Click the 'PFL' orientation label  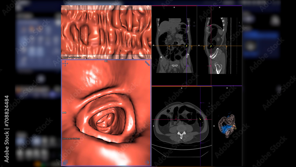(x=106, y=61)
